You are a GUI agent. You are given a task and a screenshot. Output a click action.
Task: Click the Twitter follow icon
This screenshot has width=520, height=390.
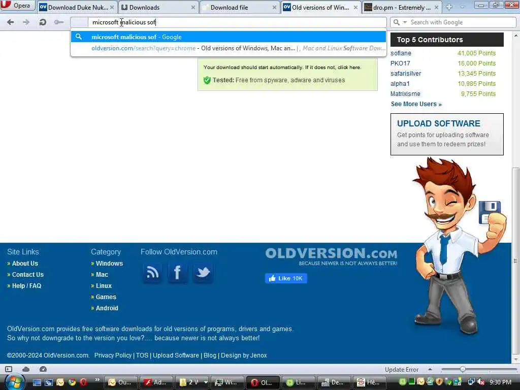click(203, 273)
